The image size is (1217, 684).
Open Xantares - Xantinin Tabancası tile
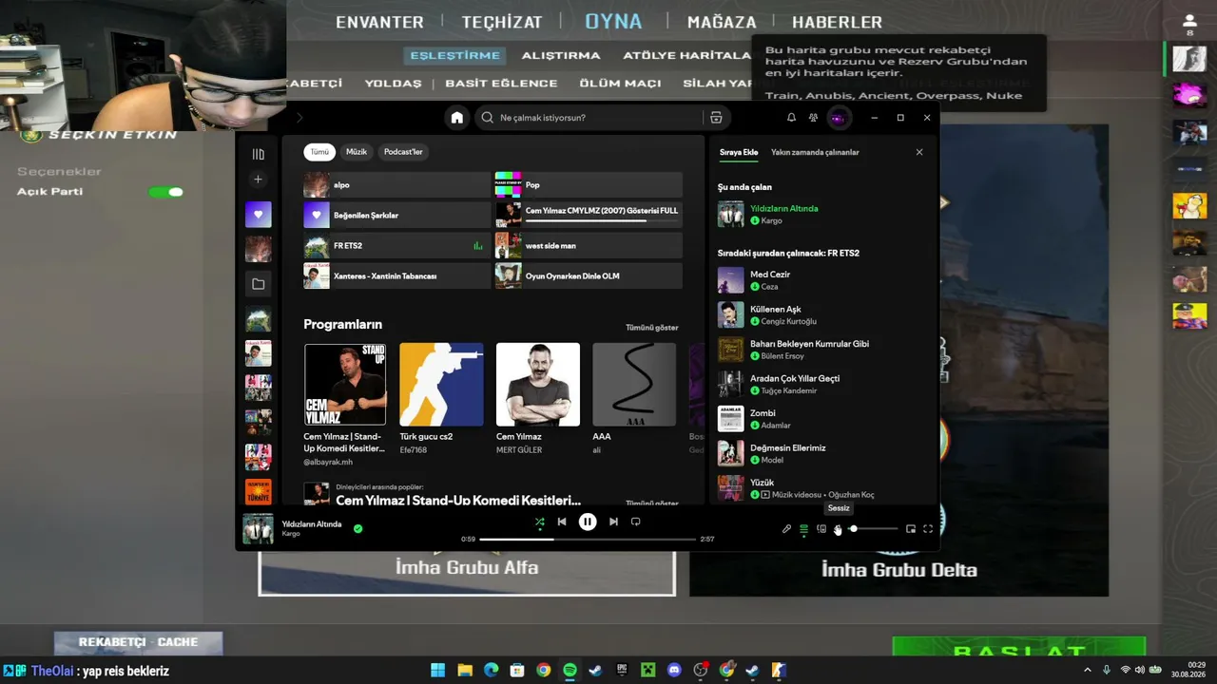point(396,276)
